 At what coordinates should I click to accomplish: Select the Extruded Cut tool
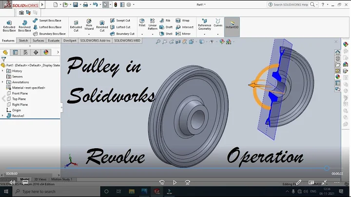(x=76, y=26)
